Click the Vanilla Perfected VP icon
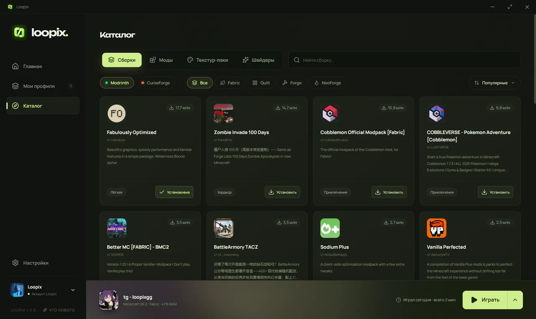 (x=437, y=228)
